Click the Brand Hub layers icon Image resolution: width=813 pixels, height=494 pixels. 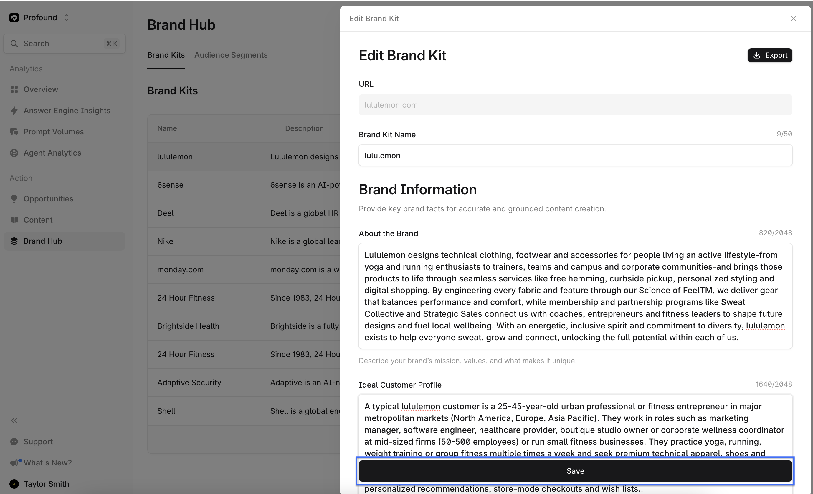click(x=14, y=241)
